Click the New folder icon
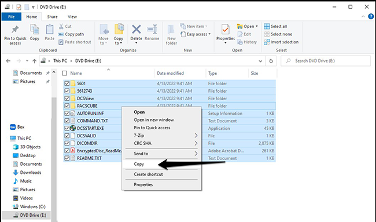This screenshot has height=222, width=376. pos(171,30)
